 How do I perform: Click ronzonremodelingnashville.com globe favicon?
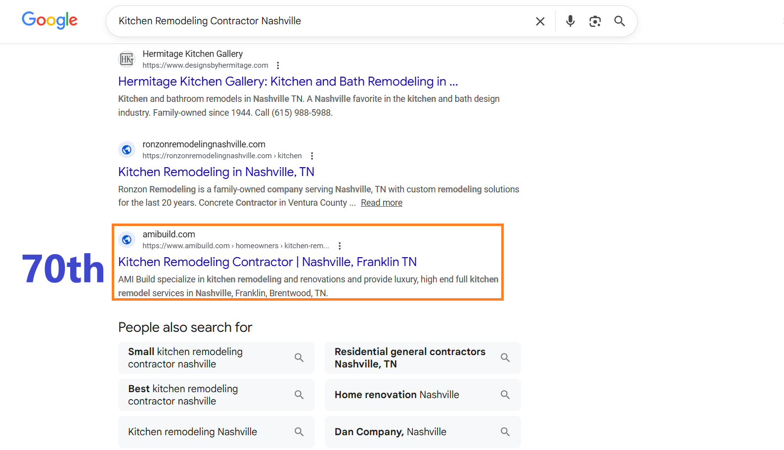(127, 149)
